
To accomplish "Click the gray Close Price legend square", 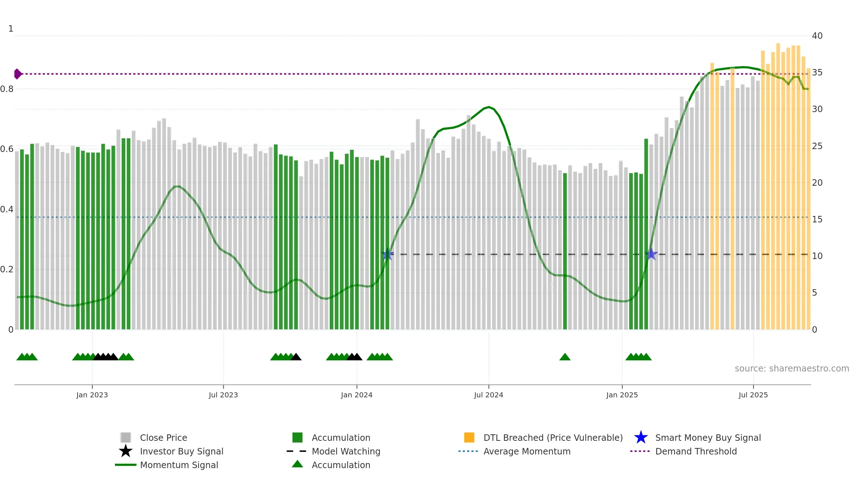I will [125, 437].
